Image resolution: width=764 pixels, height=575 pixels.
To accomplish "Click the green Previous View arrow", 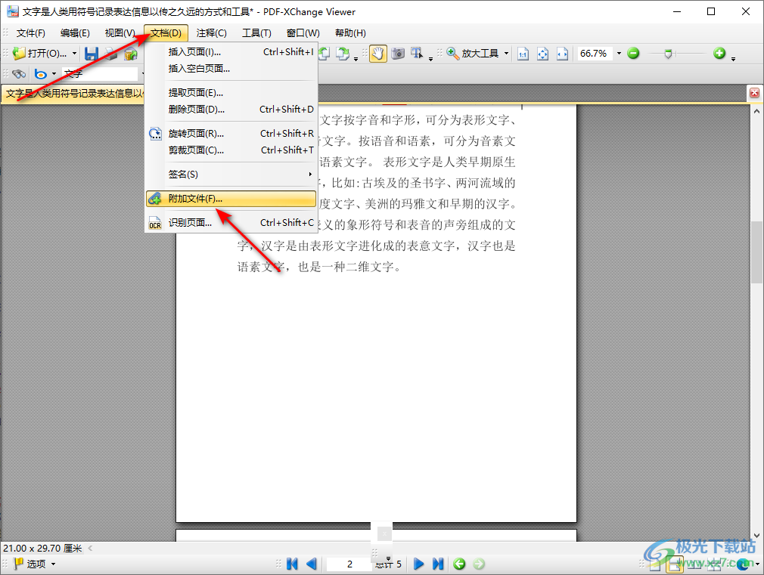I will pos(459,564).
